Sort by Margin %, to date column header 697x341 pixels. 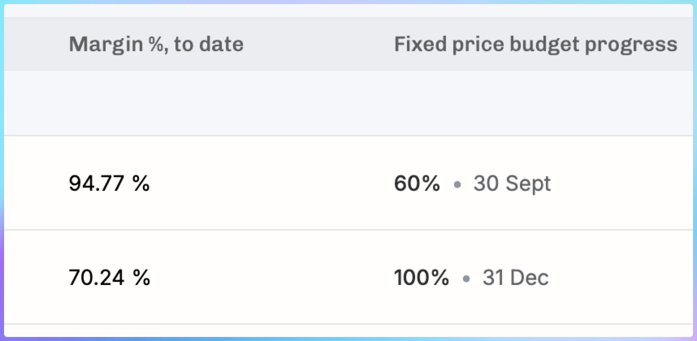point(156,44)
